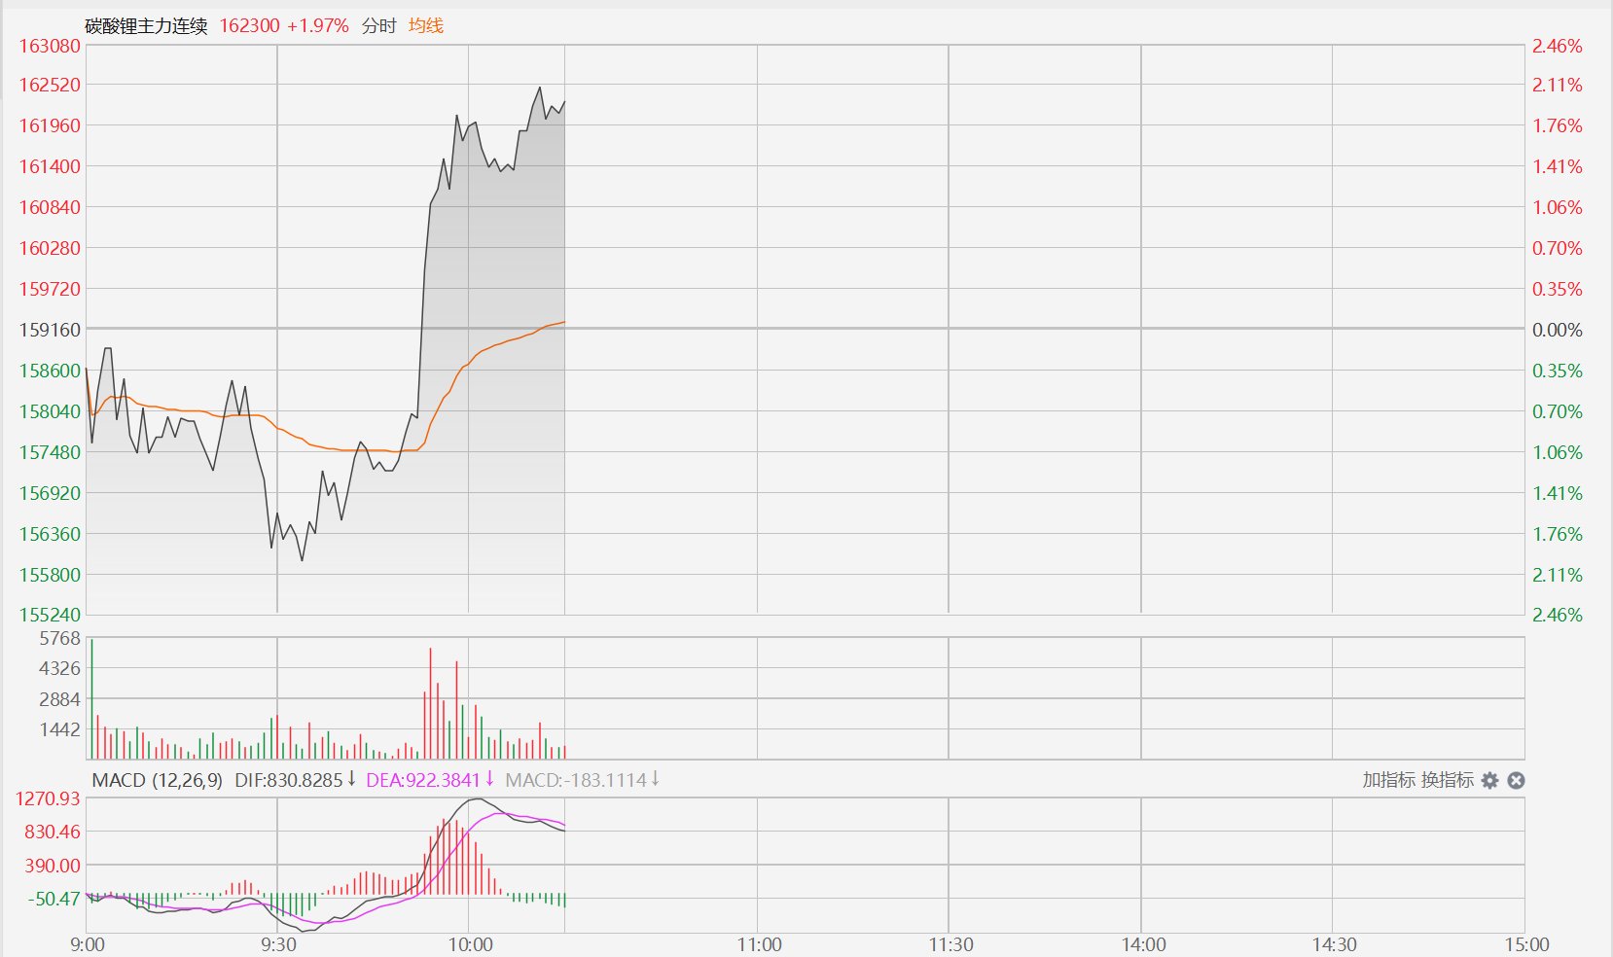1613x957 pixels.
Task: Click the DIF value down arrow
Action: (x=352, y=779)
